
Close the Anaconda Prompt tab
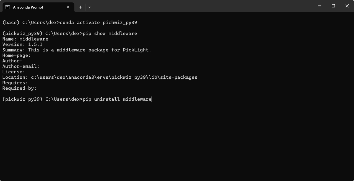[68, 7]
